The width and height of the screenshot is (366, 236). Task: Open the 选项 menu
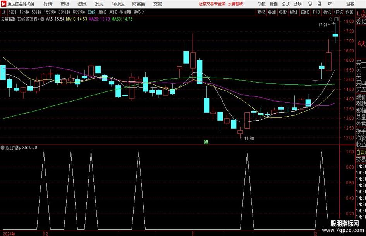[x=297, y=4]
